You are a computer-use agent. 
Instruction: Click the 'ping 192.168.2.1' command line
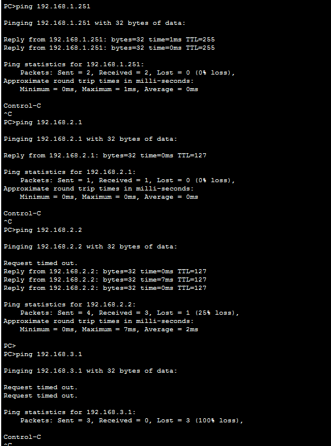click(x=43, y=122)
